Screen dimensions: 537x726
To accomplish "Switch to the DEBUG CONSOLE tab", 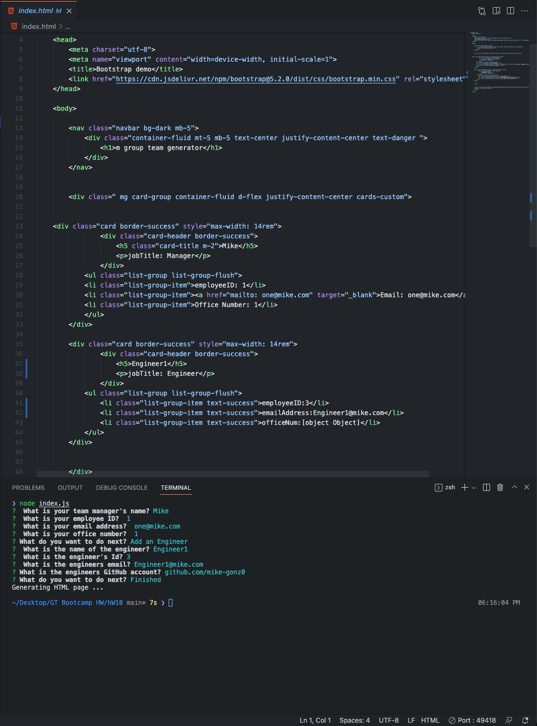I will click(122, 488).
